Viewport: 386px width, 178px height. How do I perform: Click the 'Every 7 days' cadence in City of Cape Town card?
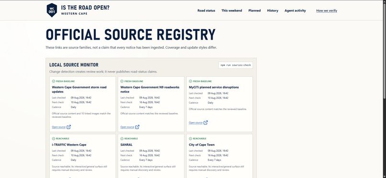pyautogui.click(x=215, y=160)
